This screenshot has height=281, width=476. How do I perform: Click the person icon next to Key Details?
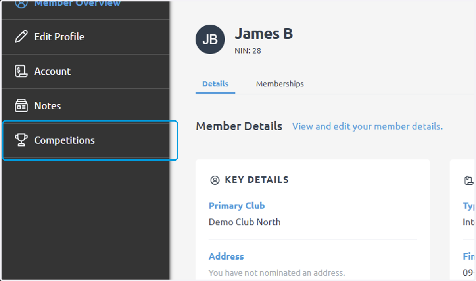point(215,180)
